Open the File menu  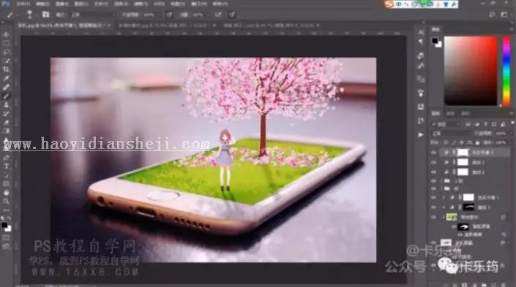point(23,4)
